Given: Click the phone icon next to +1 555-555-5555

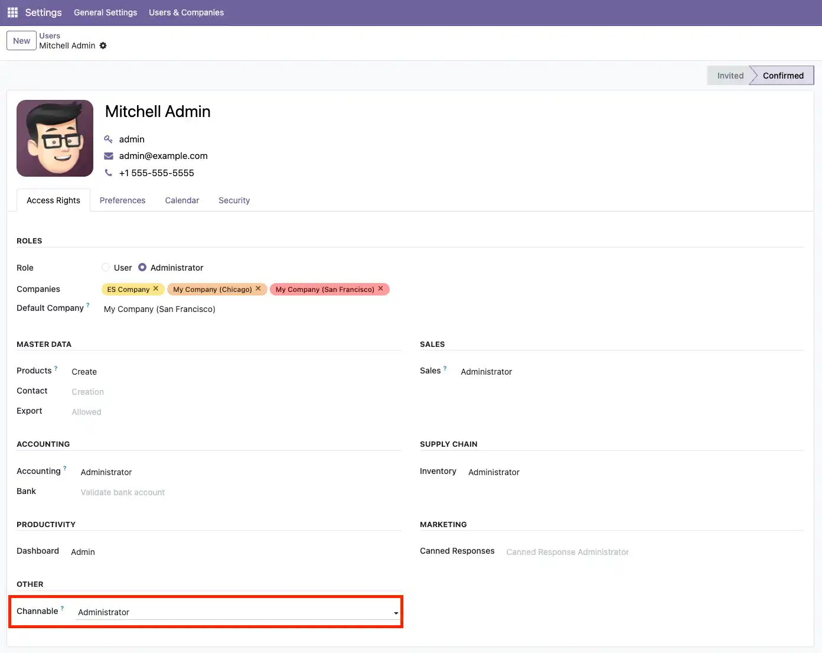Looking at the screenshot, I should [x=109, y=173].
